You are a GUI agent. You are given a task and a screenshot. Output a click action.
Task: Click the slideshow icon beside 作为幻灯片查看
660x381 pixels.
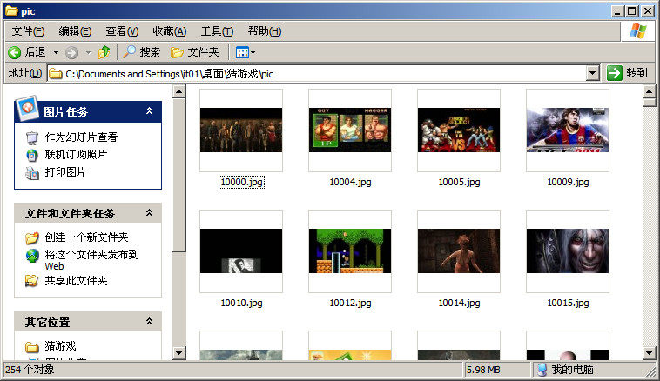coord(32,137)
